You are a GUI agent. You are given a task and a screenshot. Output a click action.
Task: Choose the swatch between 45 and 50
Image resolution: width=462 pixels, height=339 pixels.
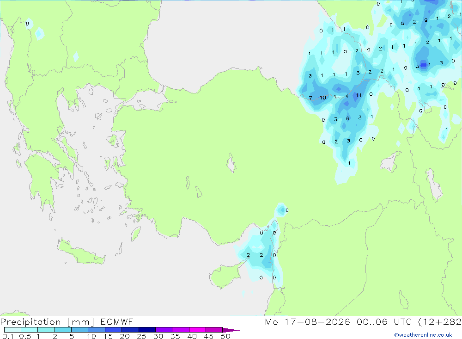[214, 330]
